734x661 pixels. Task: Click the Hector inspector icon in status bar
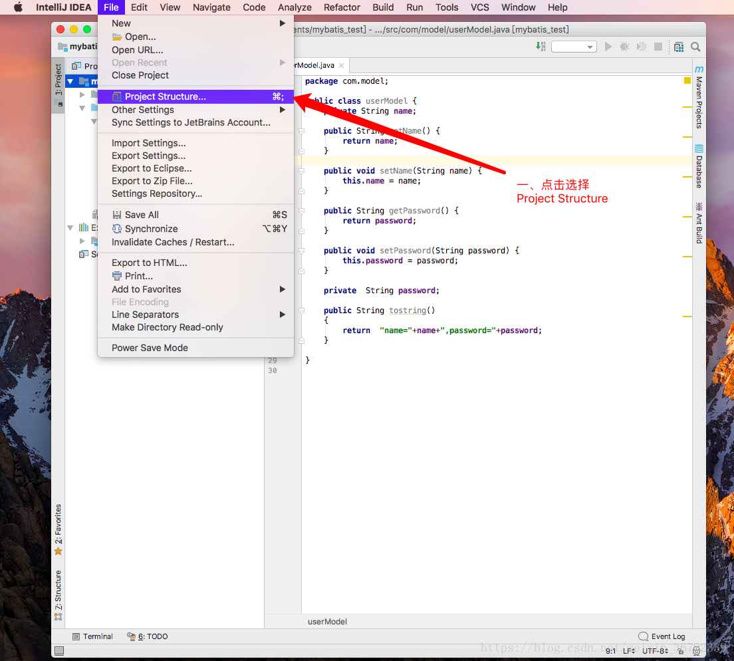tap(696, 651)
